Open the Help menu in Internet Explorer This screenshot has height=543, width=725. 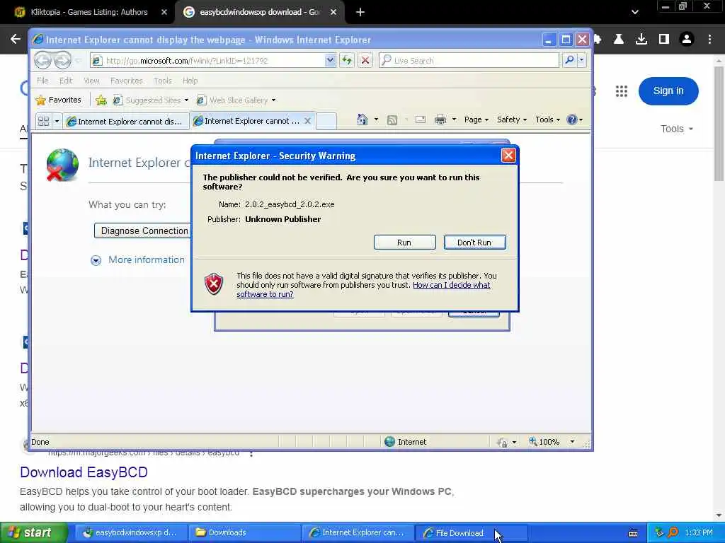coord(190,81)
